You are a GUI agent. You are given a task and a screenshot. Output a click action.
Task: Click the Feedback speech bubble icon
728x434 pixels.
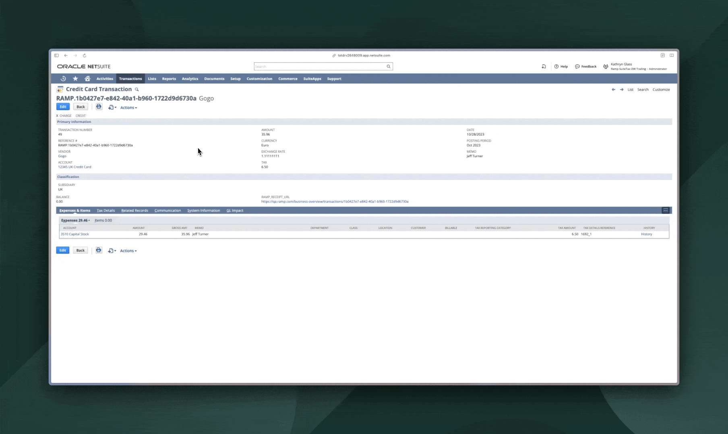[x=577, y=66]
